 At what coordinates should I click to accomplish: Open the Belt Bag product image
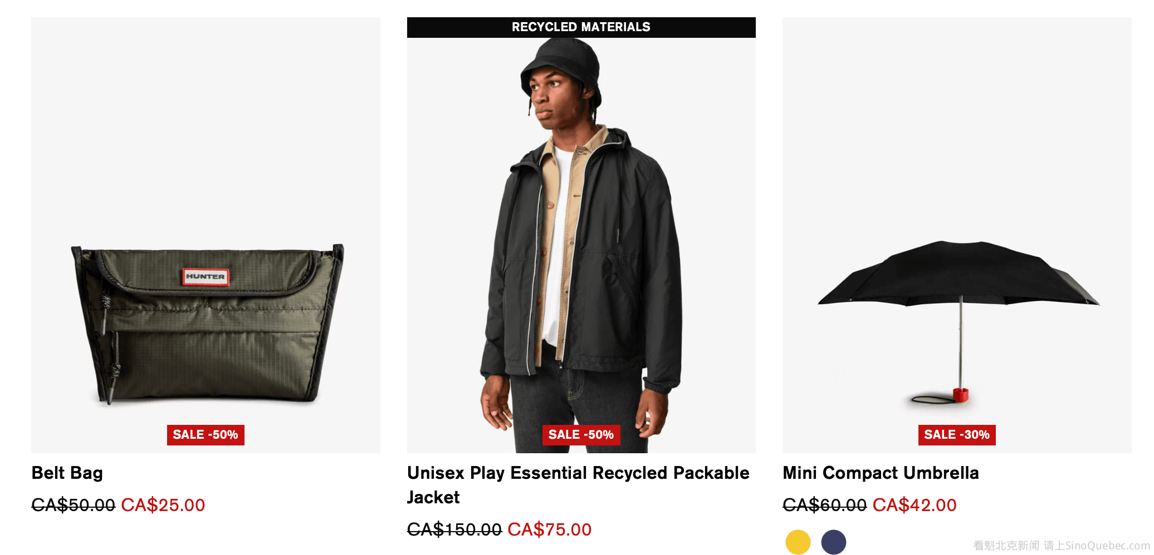(x=206, y=235)
